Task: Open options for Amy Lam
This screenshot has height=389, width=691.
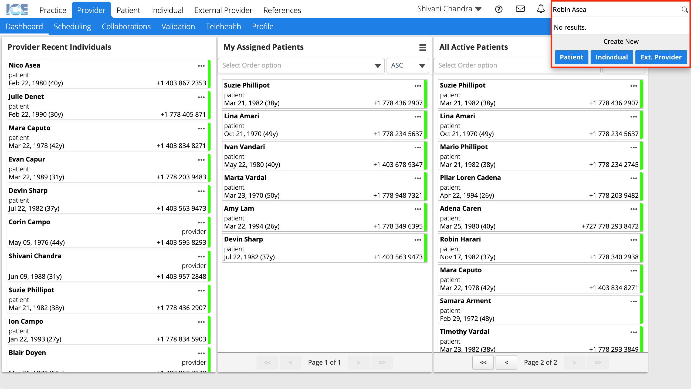Action: click(x=418, y=209)
